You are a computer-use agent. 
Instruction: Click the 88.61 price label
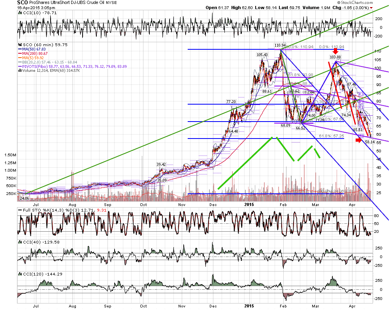point(267,92)
